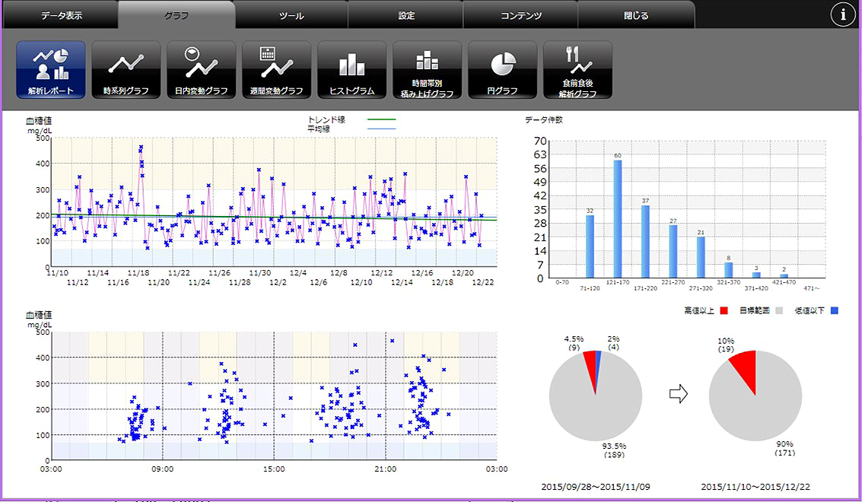This screenshot has width=862, height=502.
Task: Open the 解析レポート analysis report view
Action: (x=50, y=70)
